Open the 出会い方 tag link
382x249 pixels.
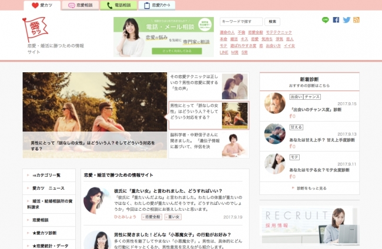273,46
